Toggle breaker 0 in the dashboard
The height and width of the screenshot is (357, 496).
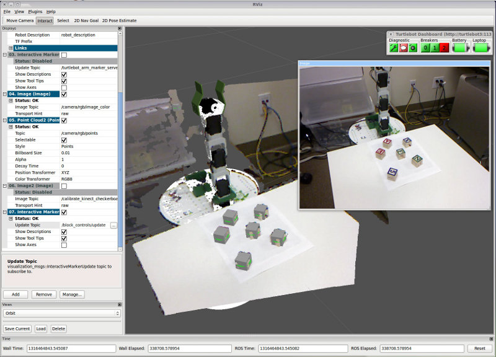pyautogui.click(x=425, y=48)
